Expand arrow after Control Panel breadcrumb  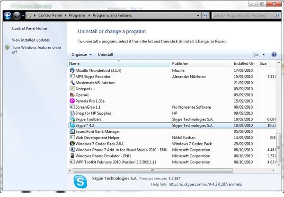[65, 16]
